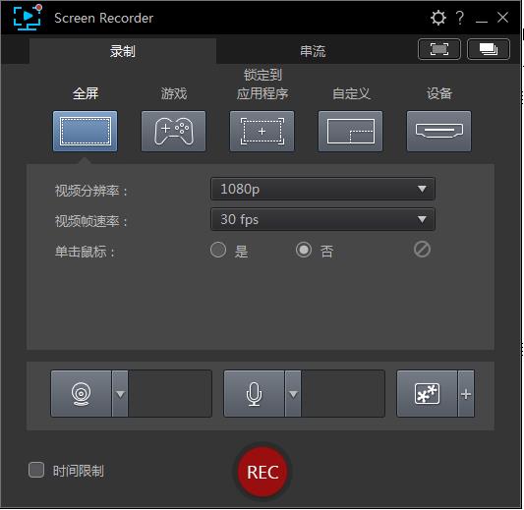Enable the 时间限制 time limit checkbox
Screen dimensions: 524x510
(x=36, y=470)
